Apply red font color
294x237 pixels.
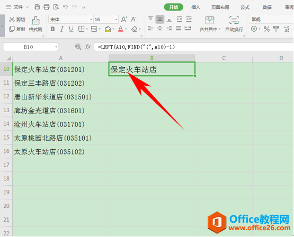(x=121, y=29)
